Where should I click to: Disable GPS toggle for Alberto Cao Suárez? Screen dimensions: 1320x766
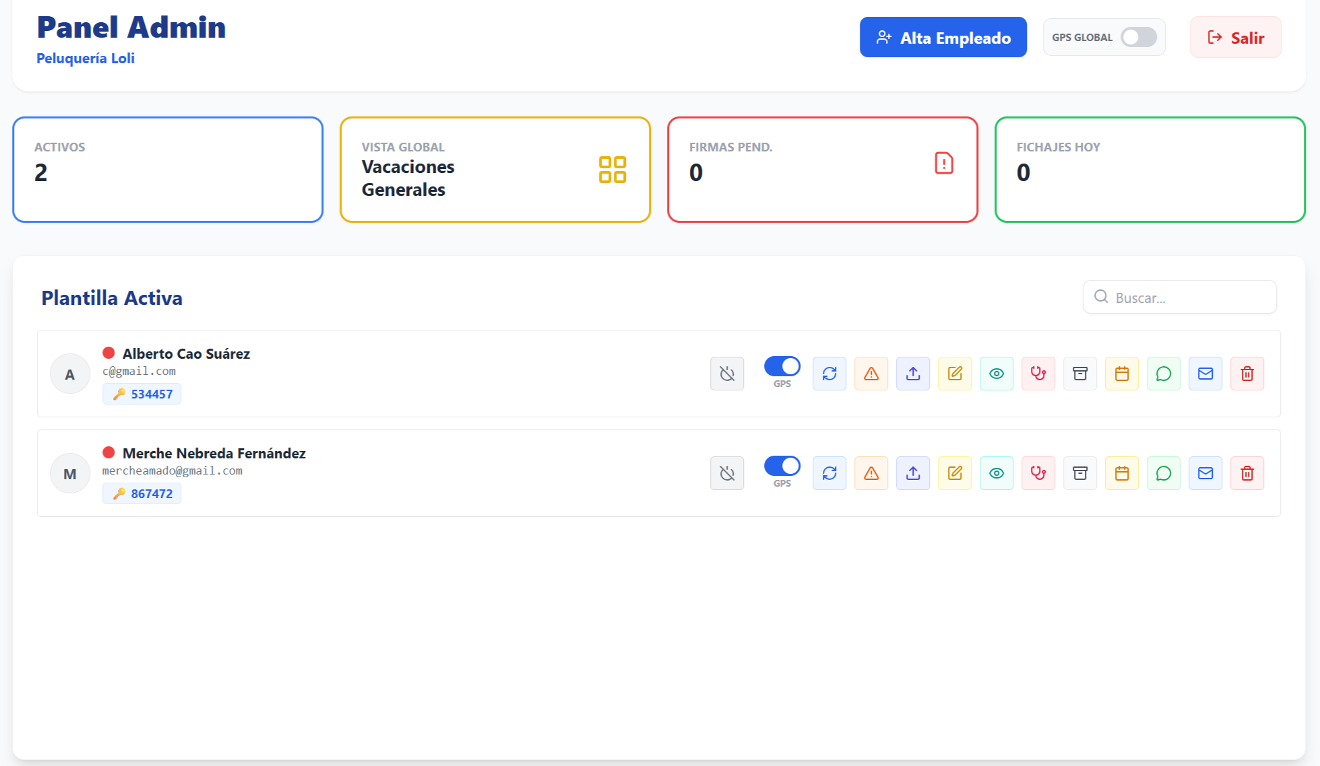tap(782, 366)
